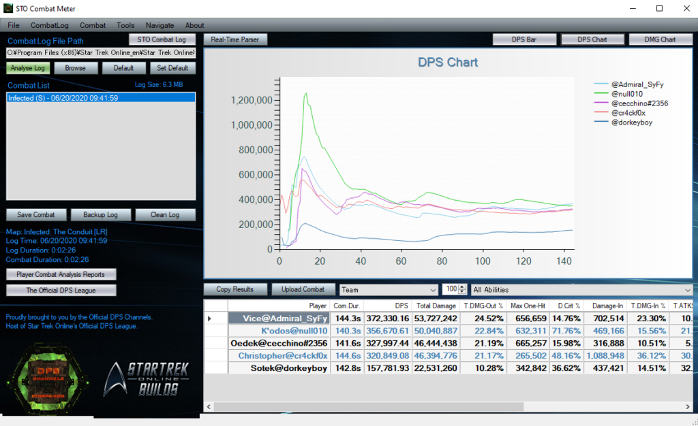Switch to the DMG Chart view
Viewport: 698px width, 426px height.
659,39
